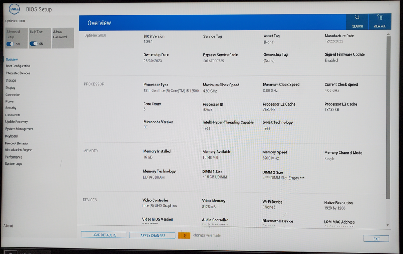Screen dimensions: 403x254
Task: Click the scrollbar down arrow
Action: tap(388, 225)
